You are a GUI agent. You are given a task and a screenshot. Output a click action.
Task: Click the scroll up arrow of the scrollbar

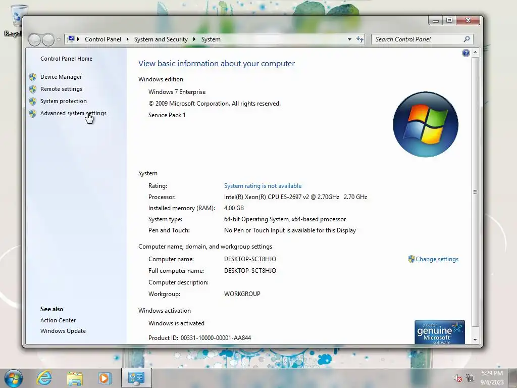[x=475, y=52]
